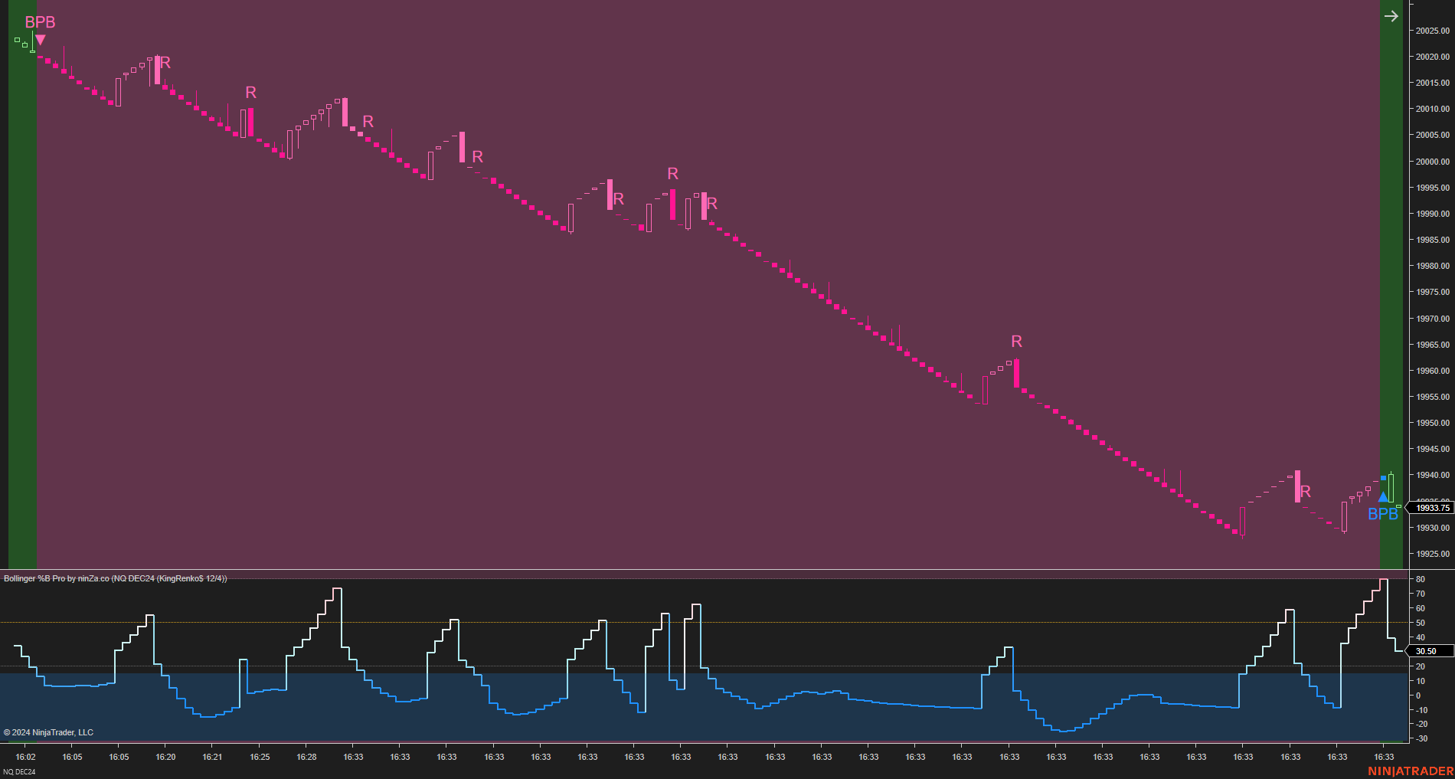Image resolution: width=1455 pixels, height=779 pixels.
Task: Select the pink BPB text label
Action: pyautogui.click(x=40, y=22)
